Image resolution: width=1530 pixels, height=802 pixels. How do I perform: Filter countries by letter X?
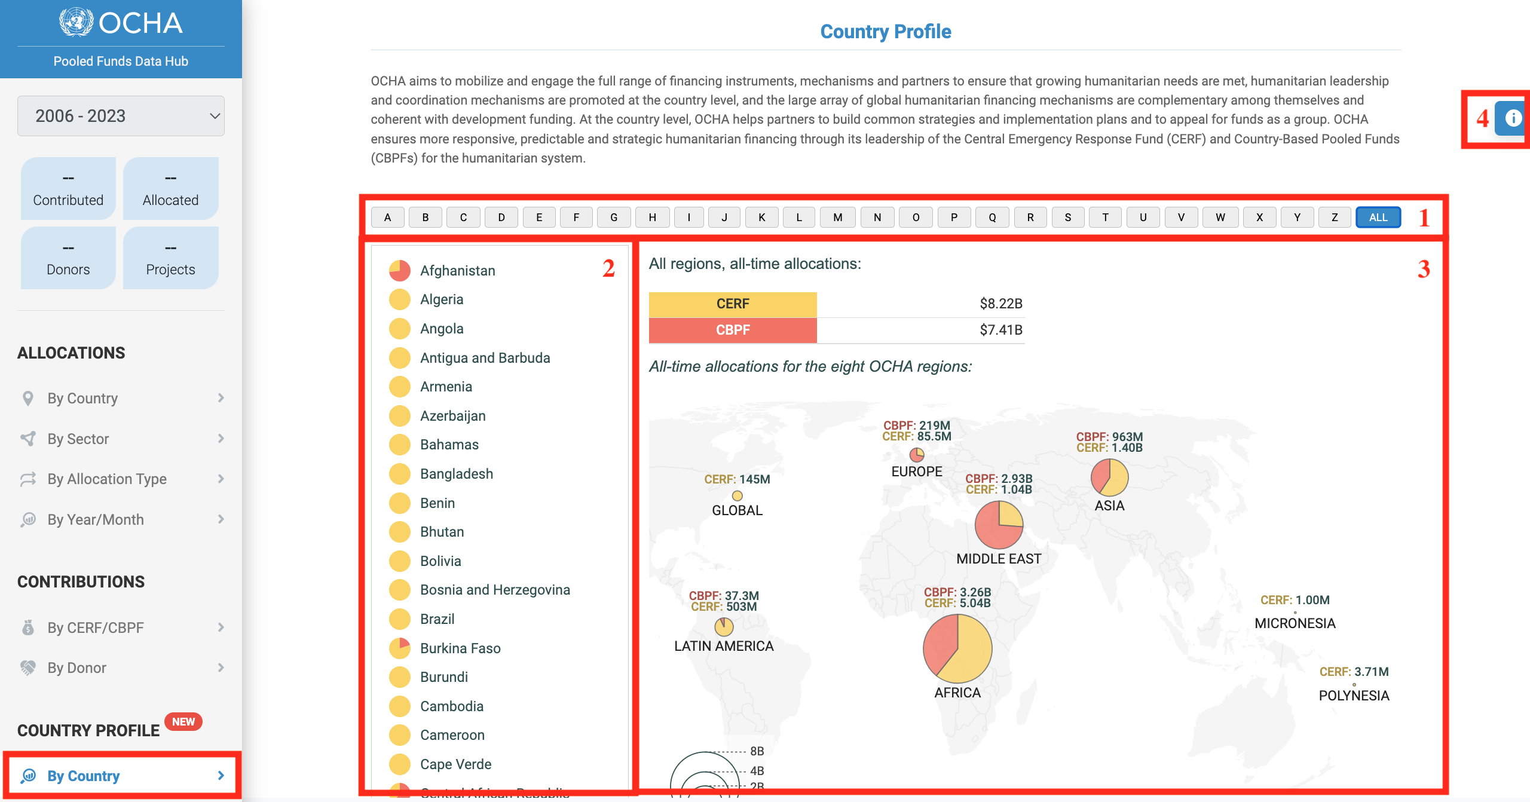[x=1259, y=218]
